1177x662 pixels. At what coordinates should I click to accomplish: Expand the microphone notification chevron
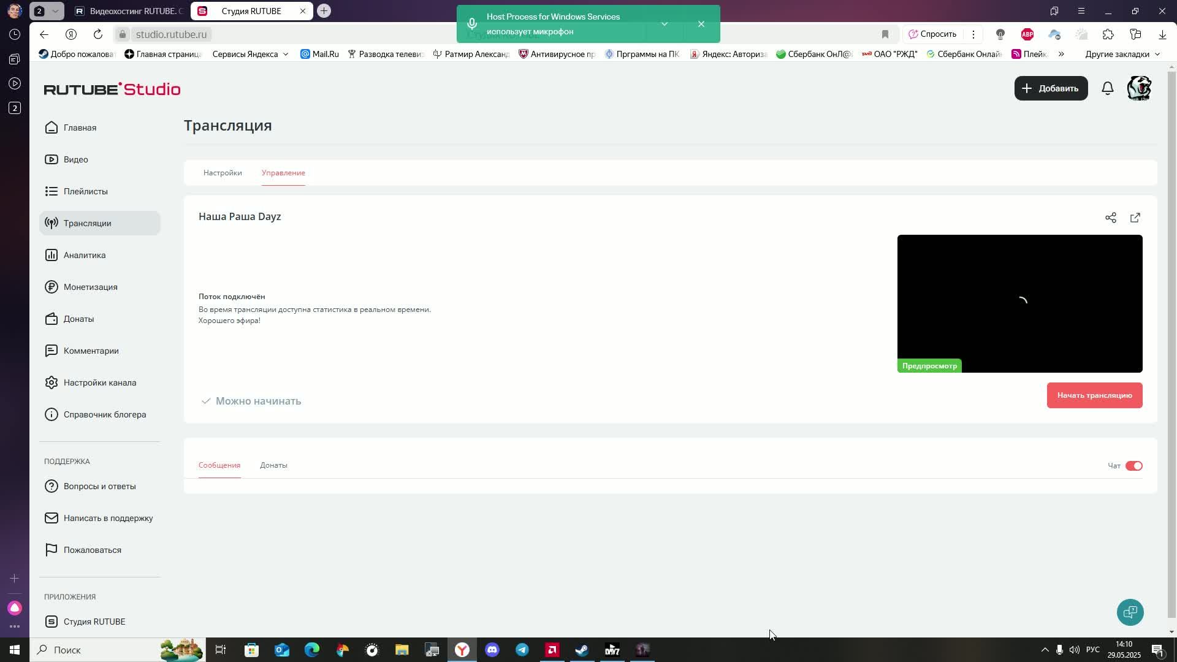664,24
